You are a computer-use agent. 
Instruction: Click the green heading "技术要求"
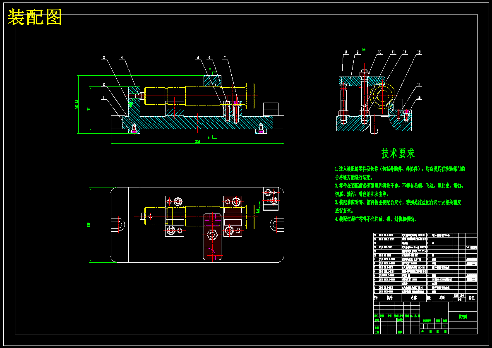pos(398,153)
